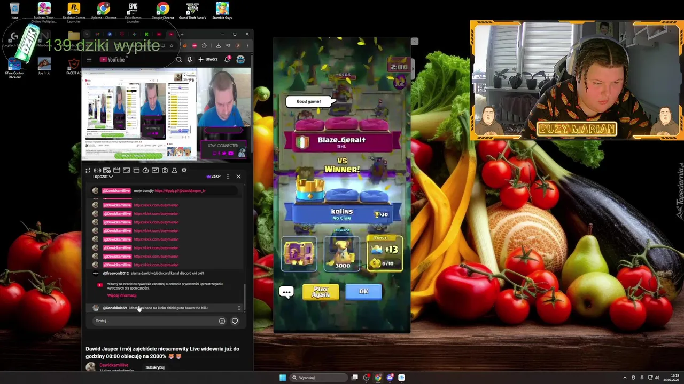
Task: Click the live broadcast signal icon
Action: click(x=97, y=170)
